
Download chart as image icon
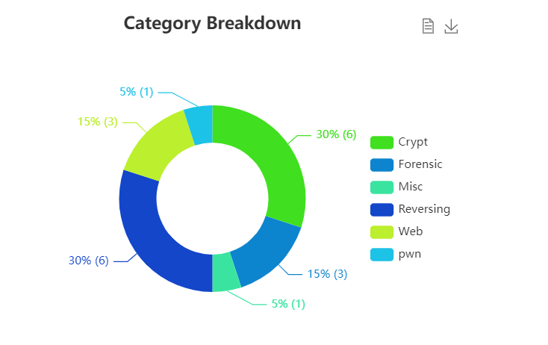point(451,27)
